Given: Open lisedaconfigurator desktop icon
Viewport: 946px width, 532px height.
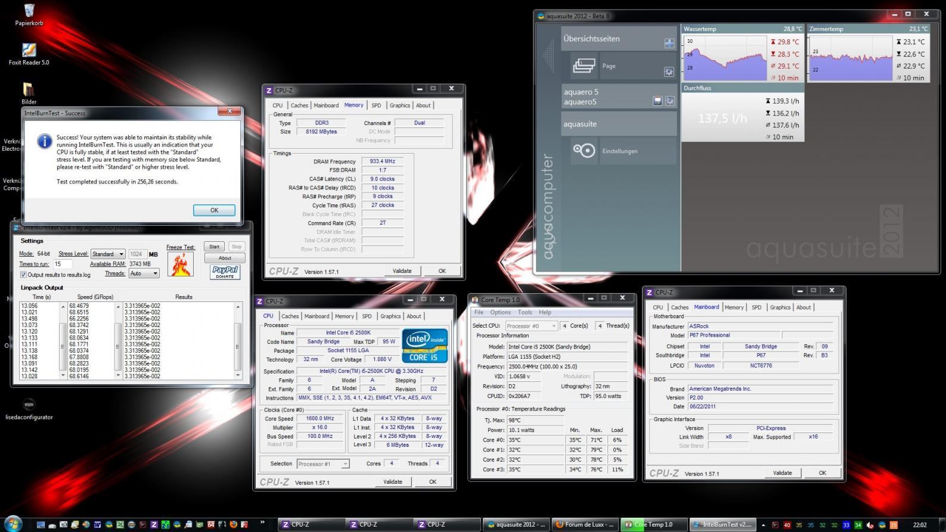Looking at the screenshot, I should (x=29, y=409).
